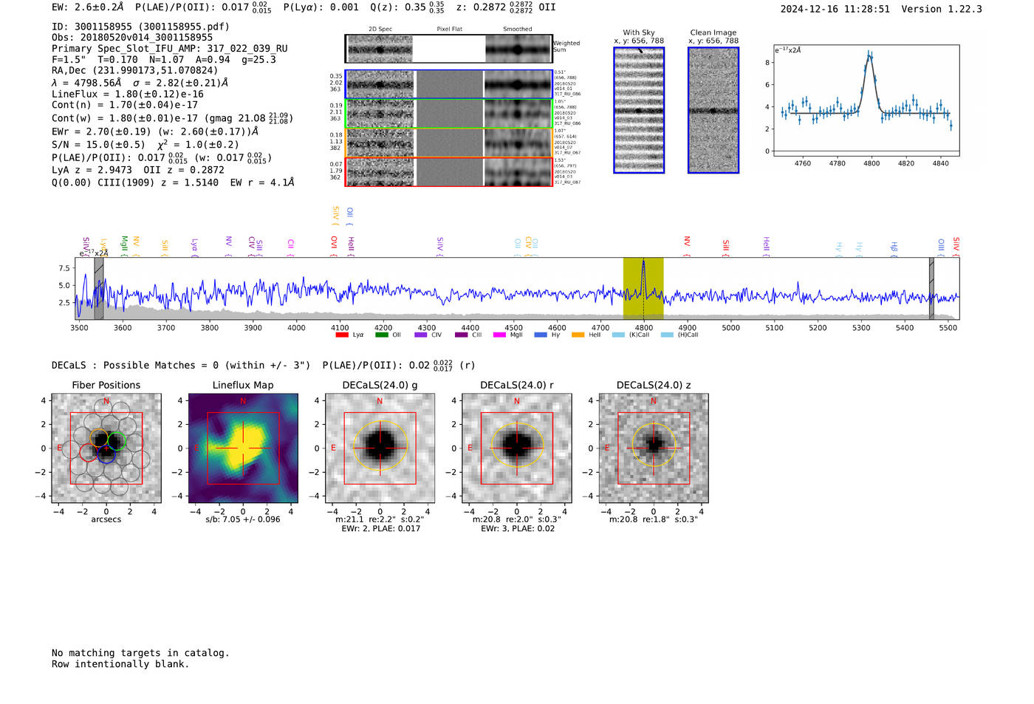Open the Lineflux Map image
Screen dimensions: 1034x704
click(243, 448)
